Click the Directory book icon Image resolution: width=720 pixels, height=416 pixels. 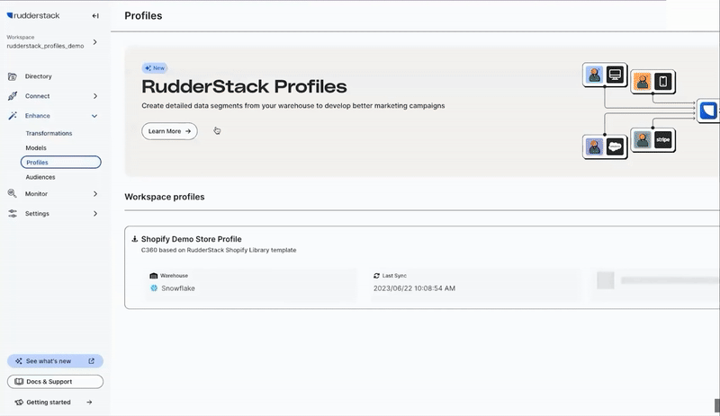click(13, 76)
